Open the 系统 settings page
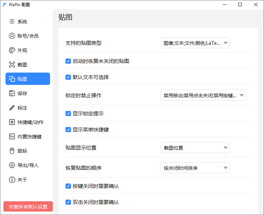 [x=28, y=22]
